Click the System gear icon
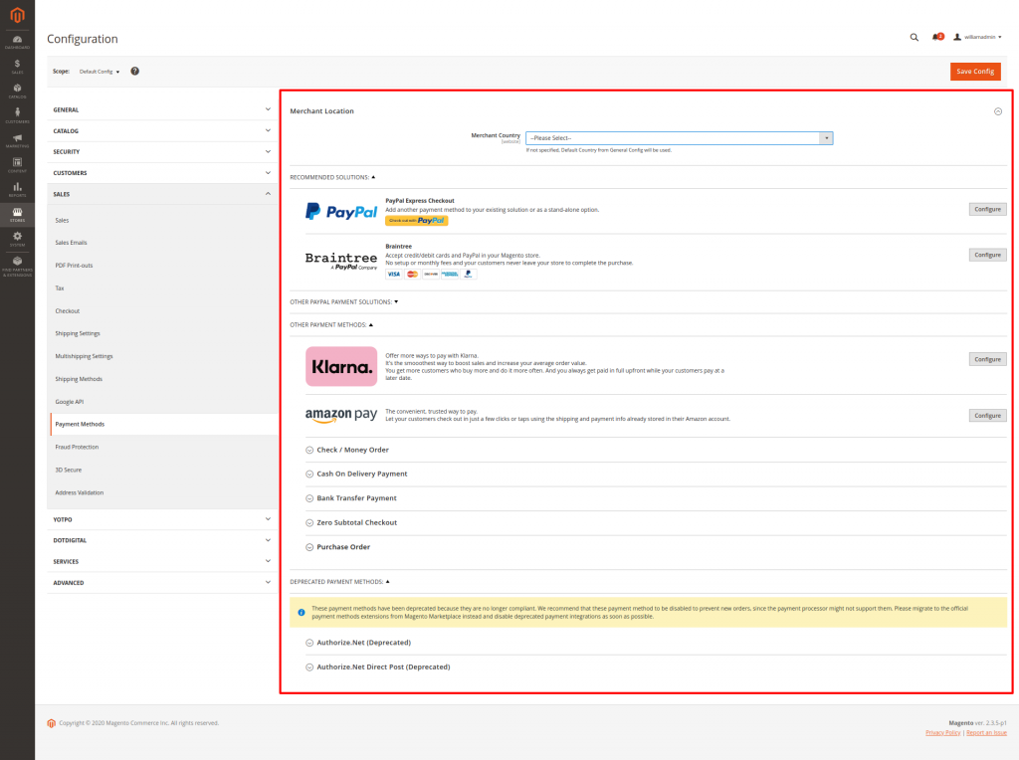 click(17, 238)
